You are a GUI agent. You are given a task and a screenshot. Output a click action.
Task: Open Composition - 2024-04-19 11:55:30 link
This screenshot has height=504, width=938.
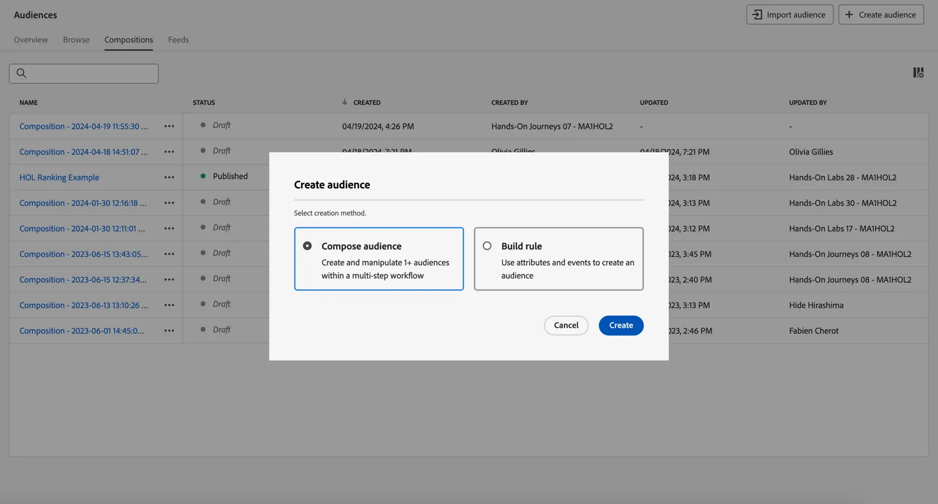[84, 126]
